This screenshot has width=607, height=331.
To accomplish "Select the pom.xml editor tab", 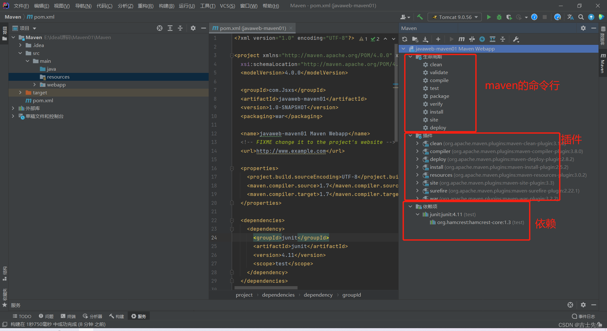I will tap(253, 28).
